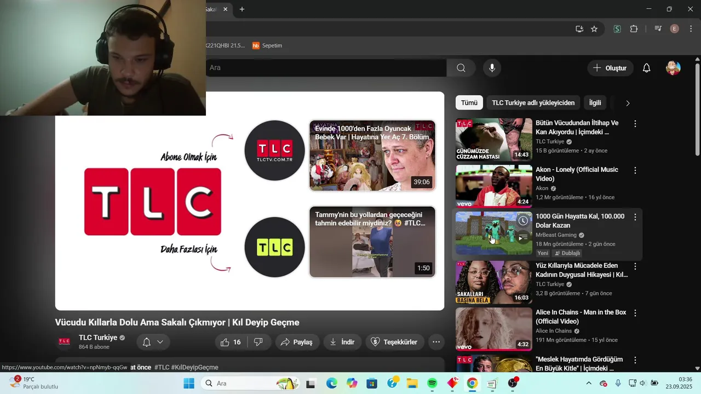Open the MrBeast Gaming channel name
The height and width of the screenshot is (394, 701).
point(556,235)
